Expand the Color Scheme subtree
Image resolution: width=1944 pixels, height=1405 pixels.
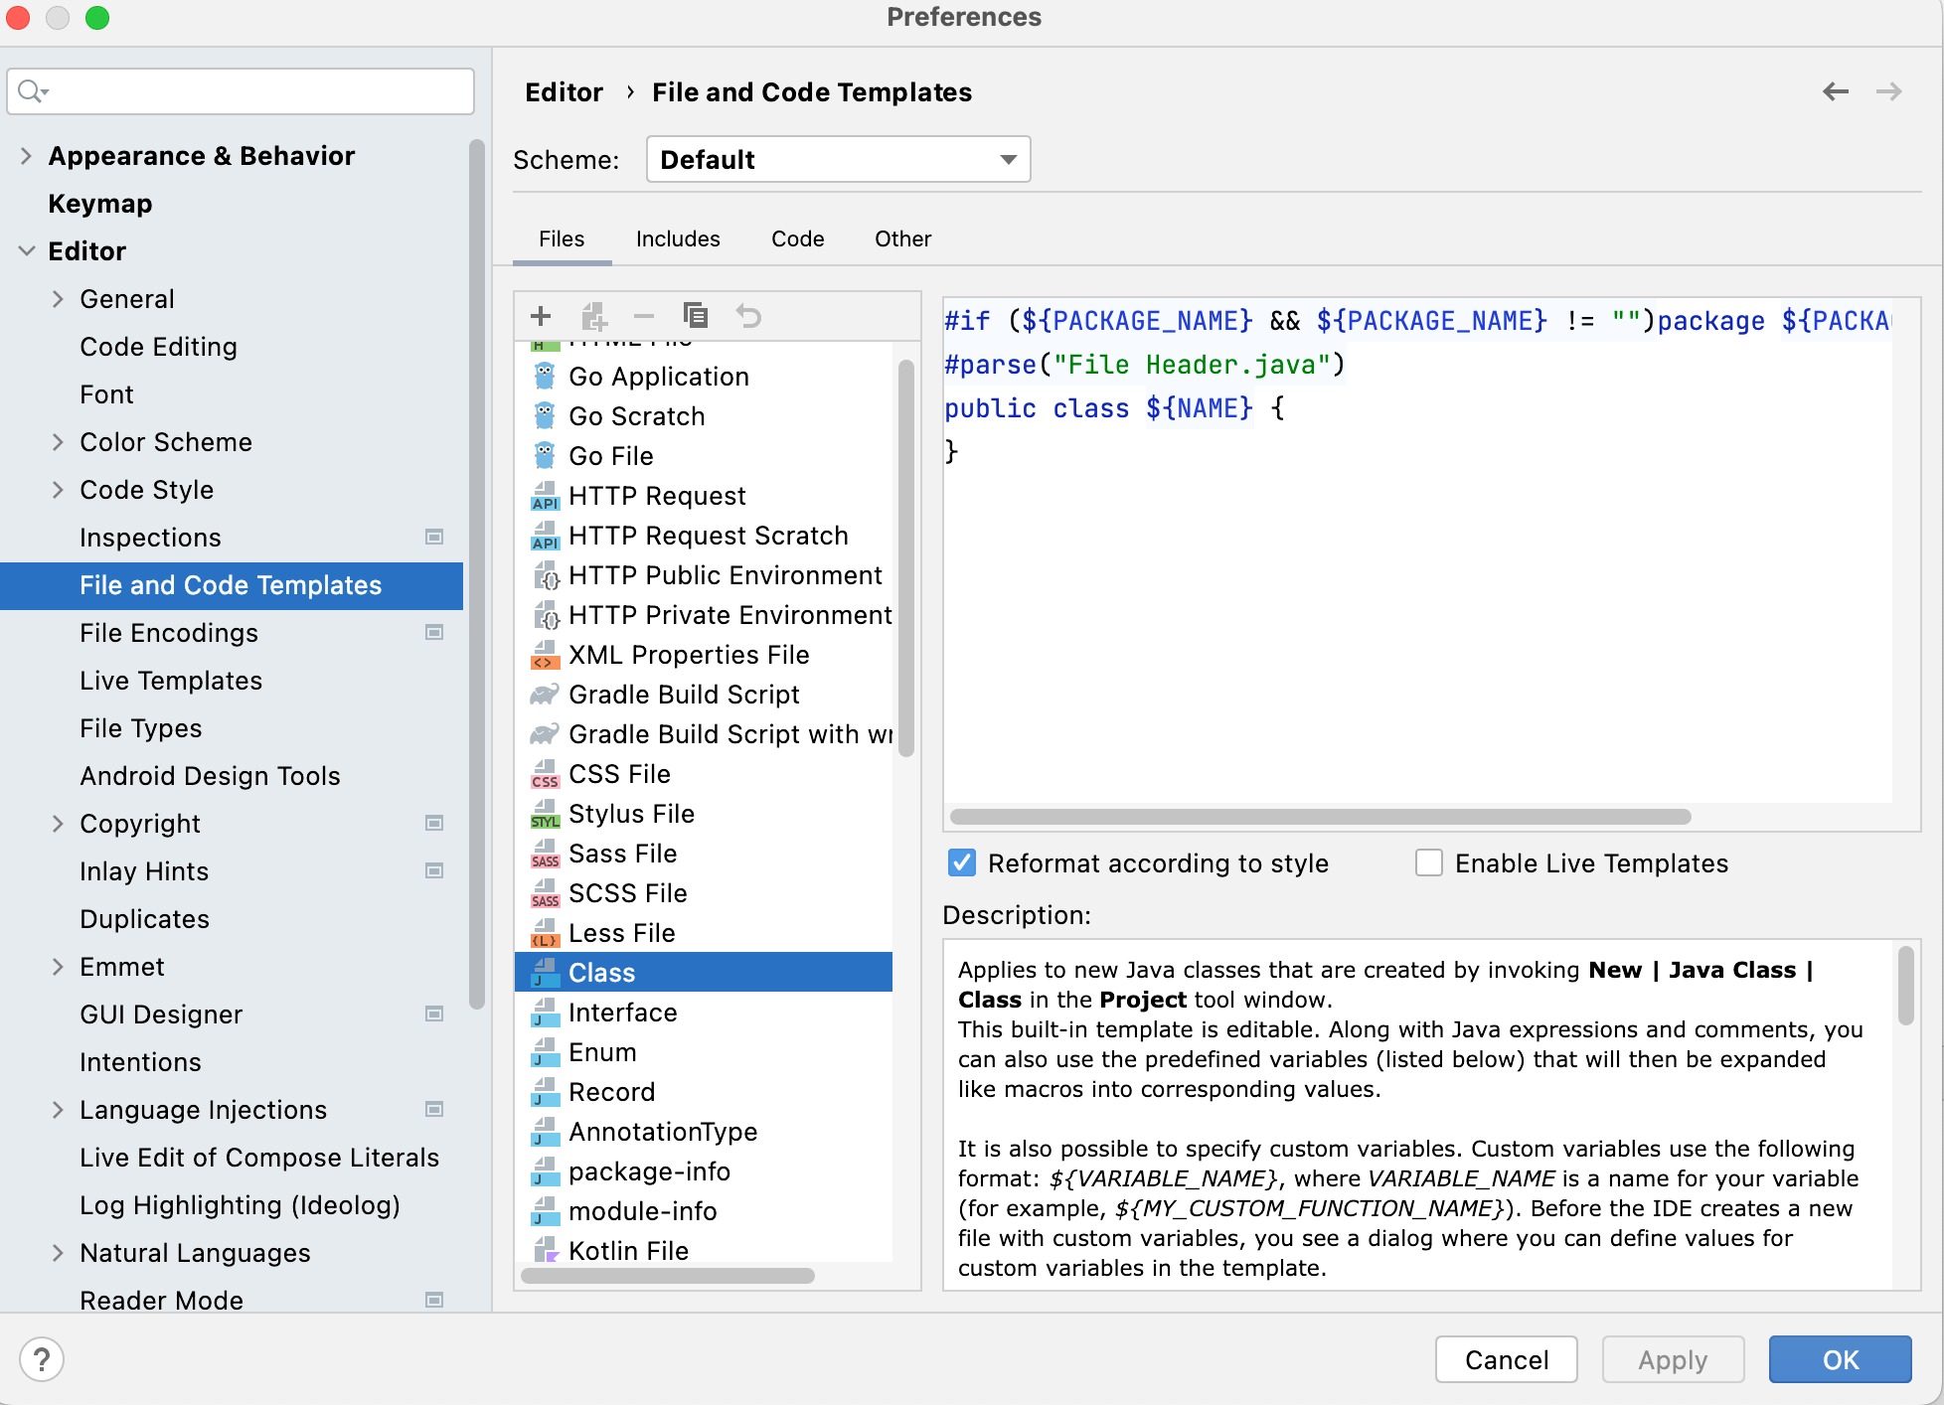[58, 442]
